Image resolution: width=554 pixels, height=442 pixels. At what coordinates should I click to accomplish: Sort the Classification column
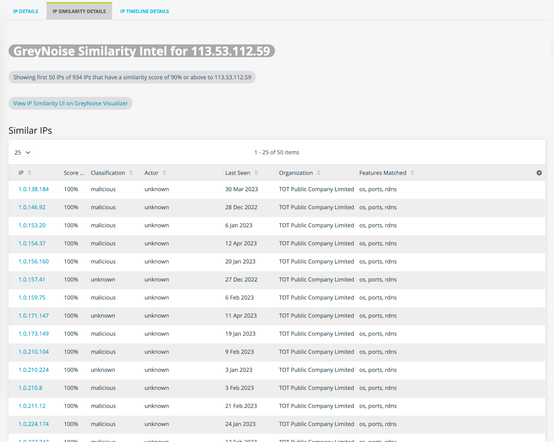point(131,172)
